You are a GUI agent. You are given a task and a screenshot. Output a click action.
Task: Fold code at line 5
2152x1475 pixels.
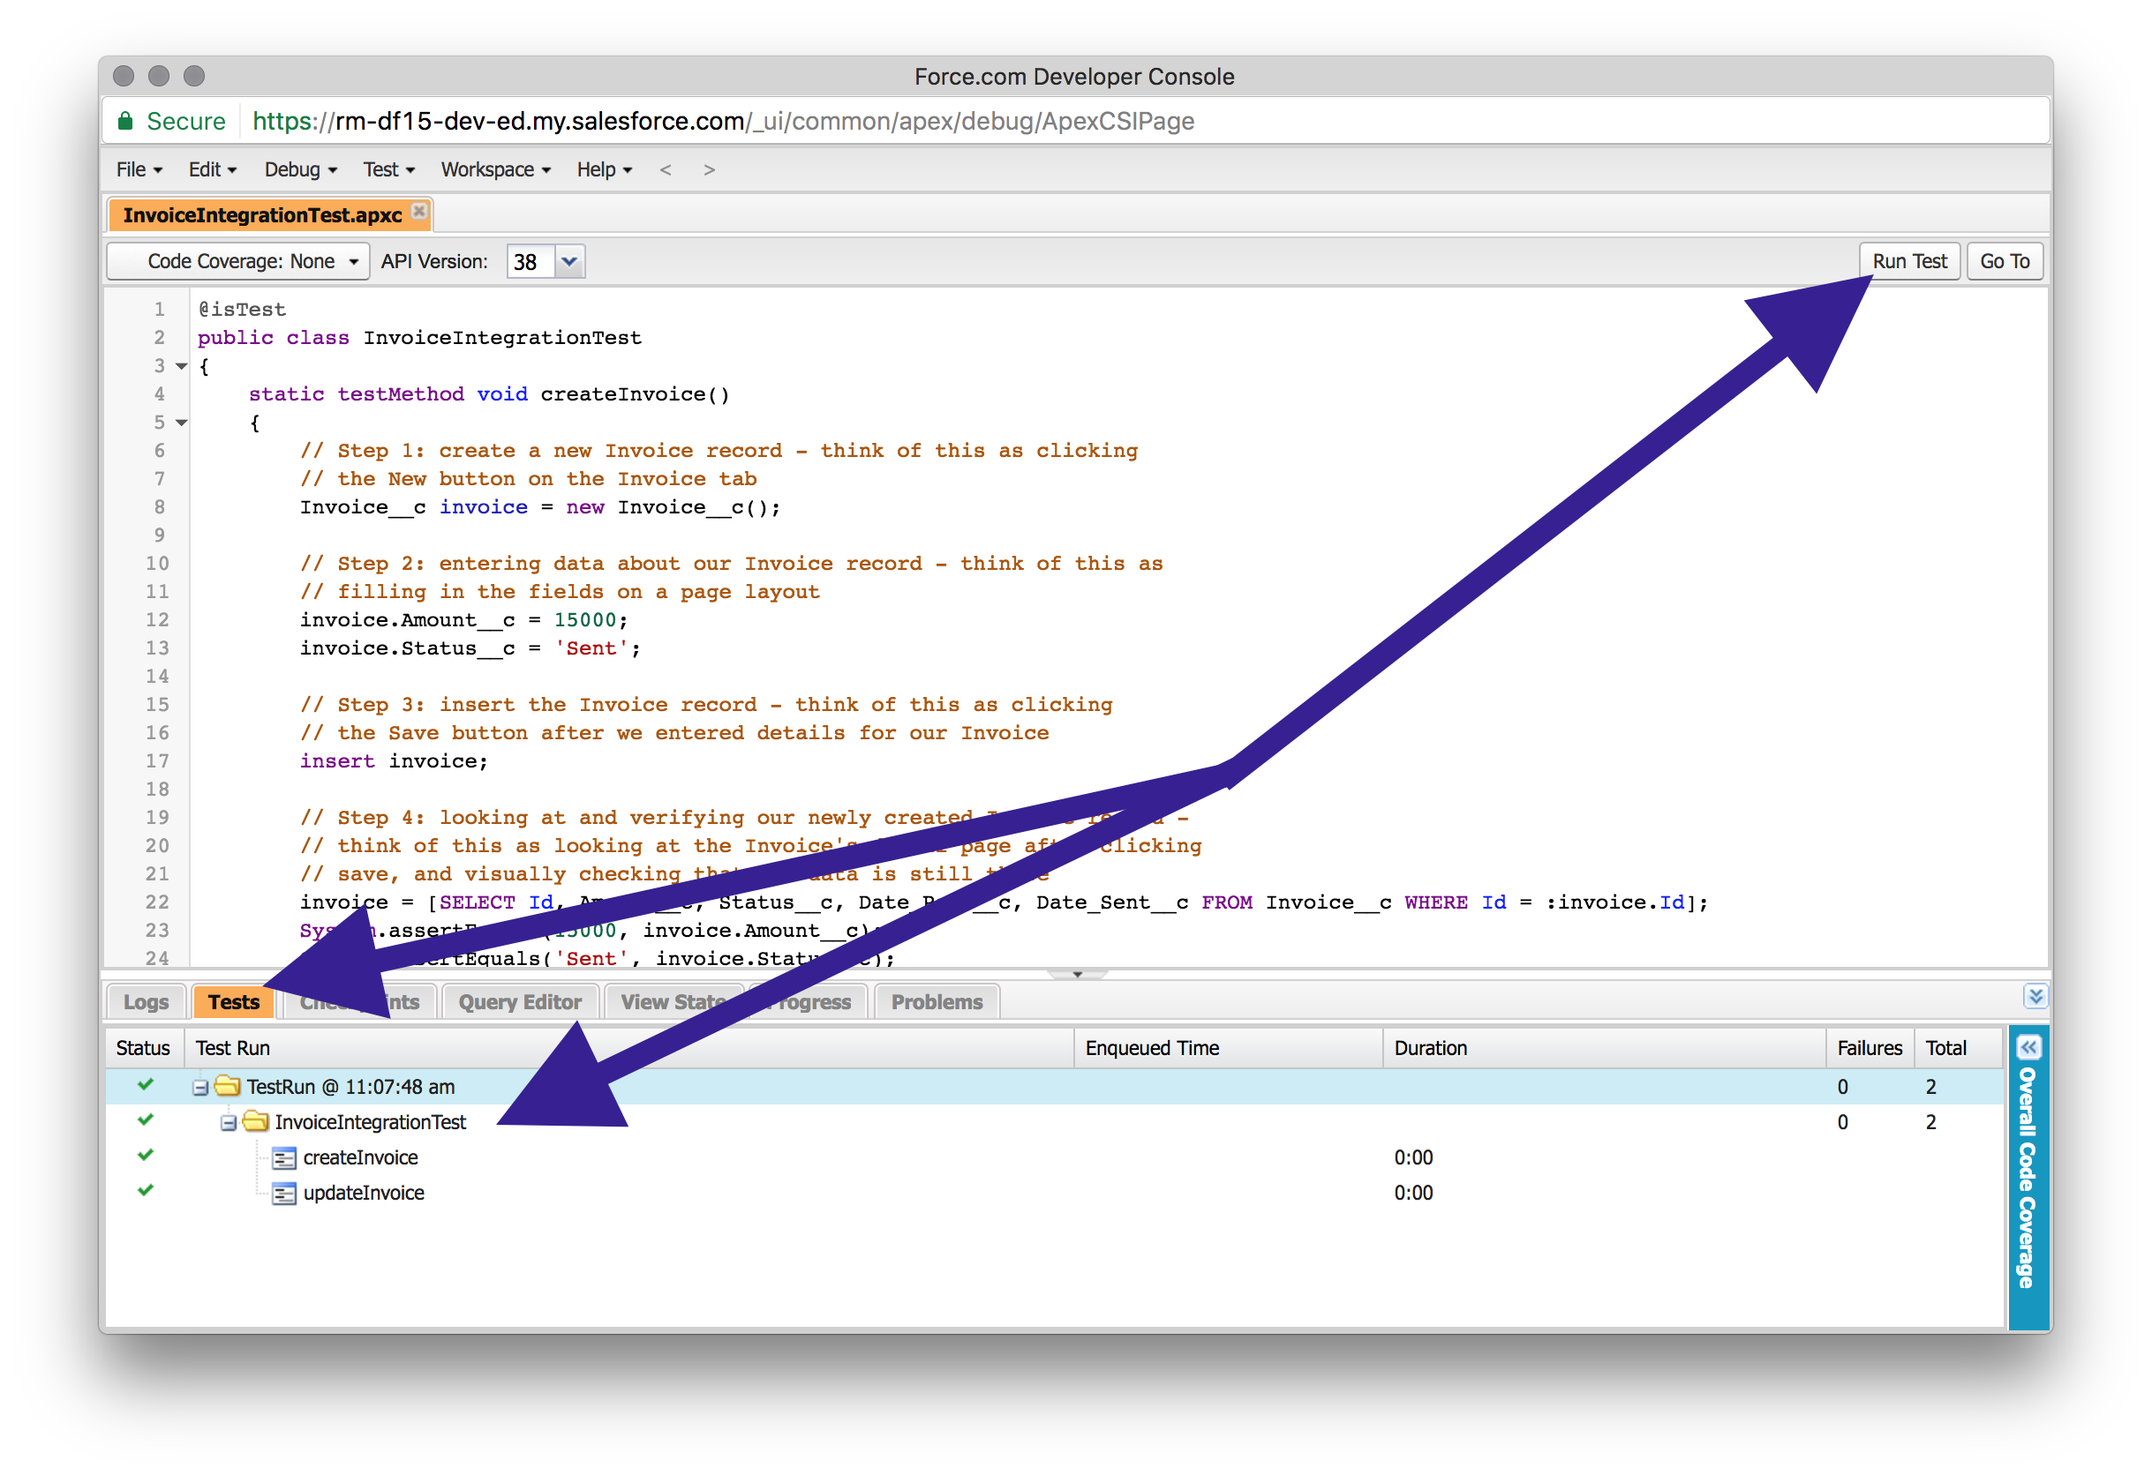182,423
